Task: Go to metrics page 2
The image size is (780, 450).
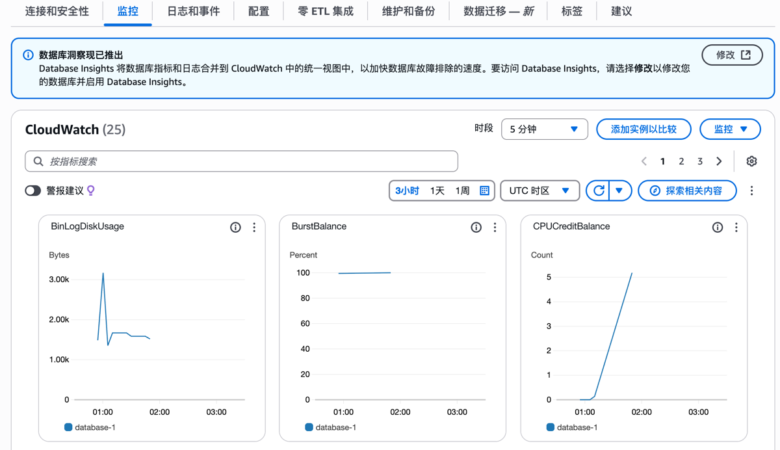Action: (x=681, y=161)
